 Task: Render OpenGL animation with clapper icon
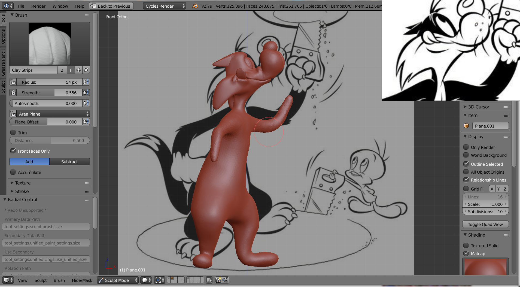pyautogui.click(x=226, y=280)
